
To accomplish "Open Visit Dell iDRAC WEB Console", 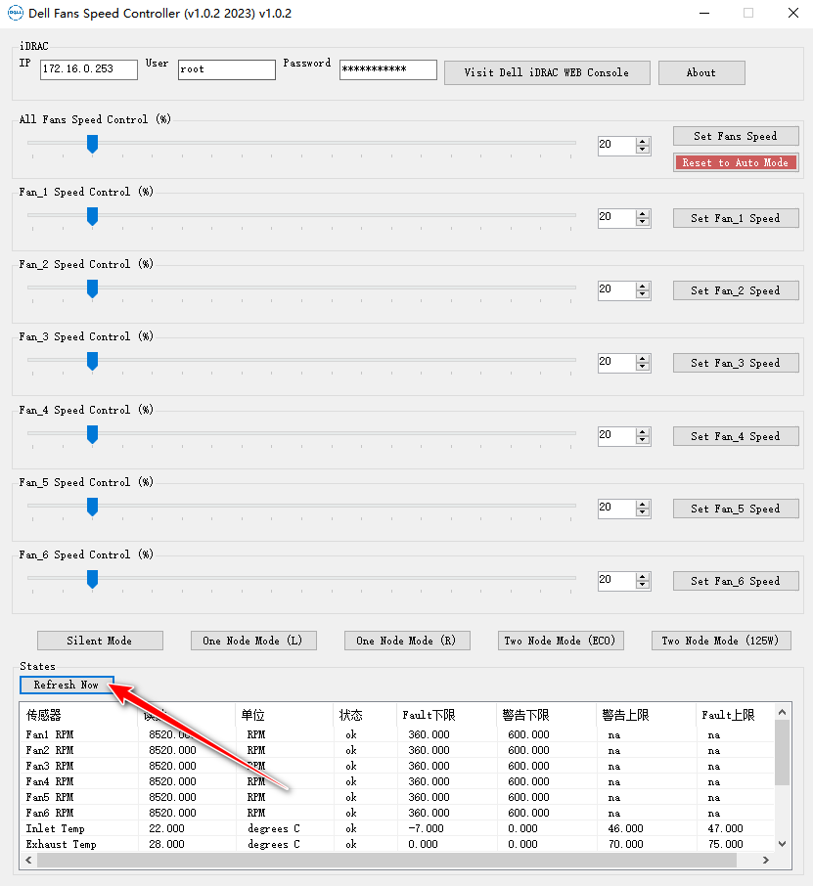I will coord(547,73).
